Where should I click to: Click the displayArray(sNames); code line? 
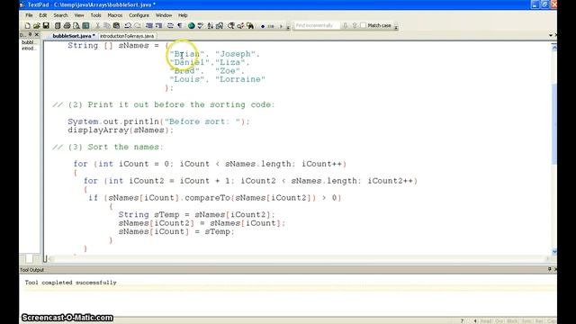121,130
